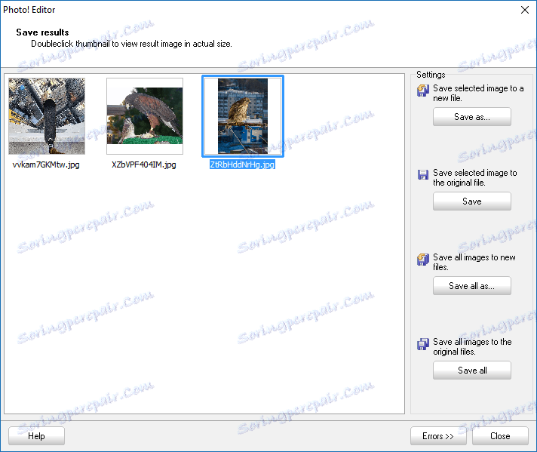Select the vvkam7GKMtw.jpg thumbnail
Image resolution: width=537 pixels, height=452 pixels.
(47, 116)
